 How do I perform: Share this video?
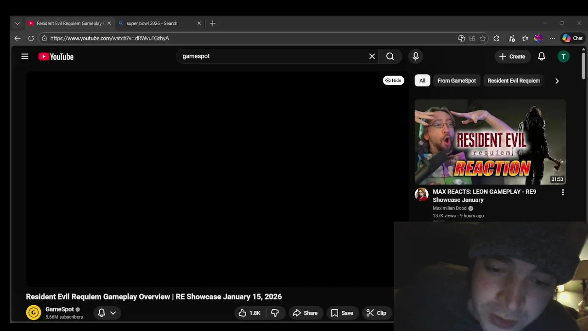(x=305, y=313)
